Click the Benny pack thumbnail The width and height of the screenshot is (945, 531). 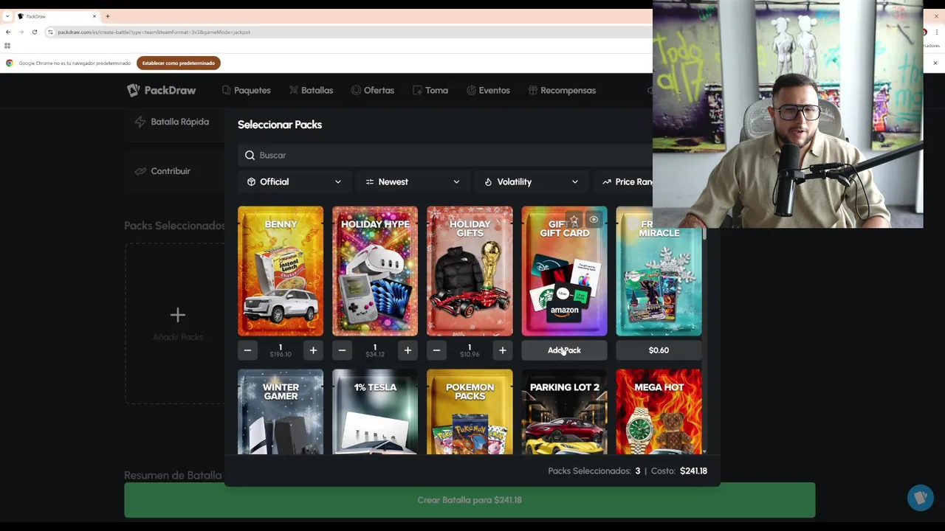[281, 271]
